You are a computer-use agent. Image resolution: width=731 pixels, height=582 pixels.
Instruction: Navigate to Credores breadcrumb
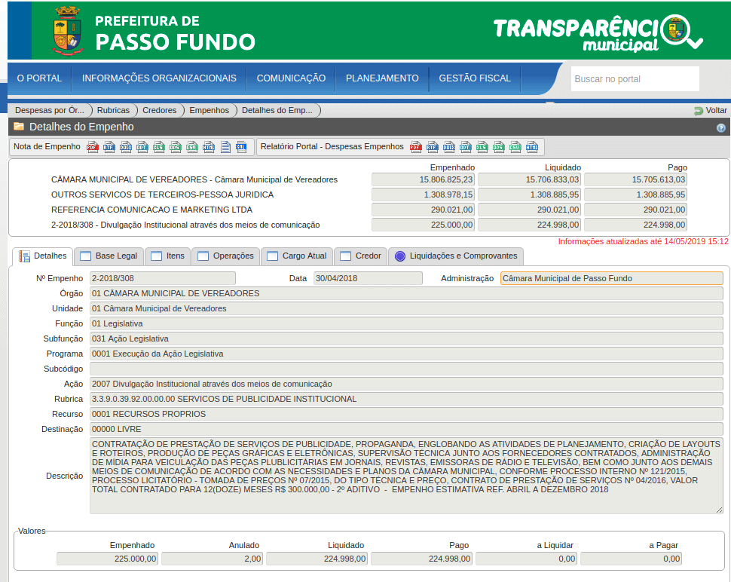pyautogui.click(x=160, y=111)
